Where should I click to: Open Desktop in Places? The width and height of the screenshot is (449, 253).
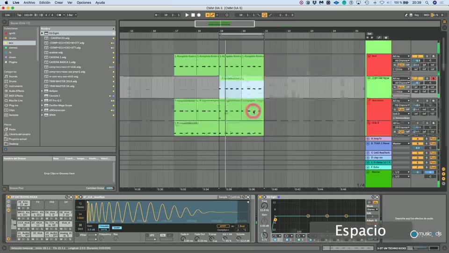(20, 144)
